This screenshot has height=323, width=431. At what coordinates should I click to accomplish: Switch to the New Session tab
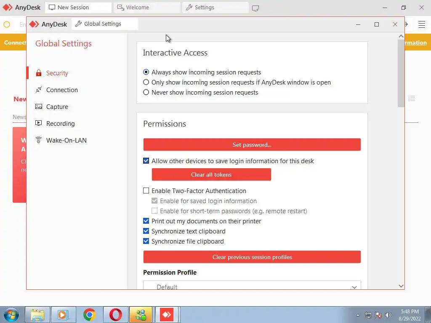(78, 8)
